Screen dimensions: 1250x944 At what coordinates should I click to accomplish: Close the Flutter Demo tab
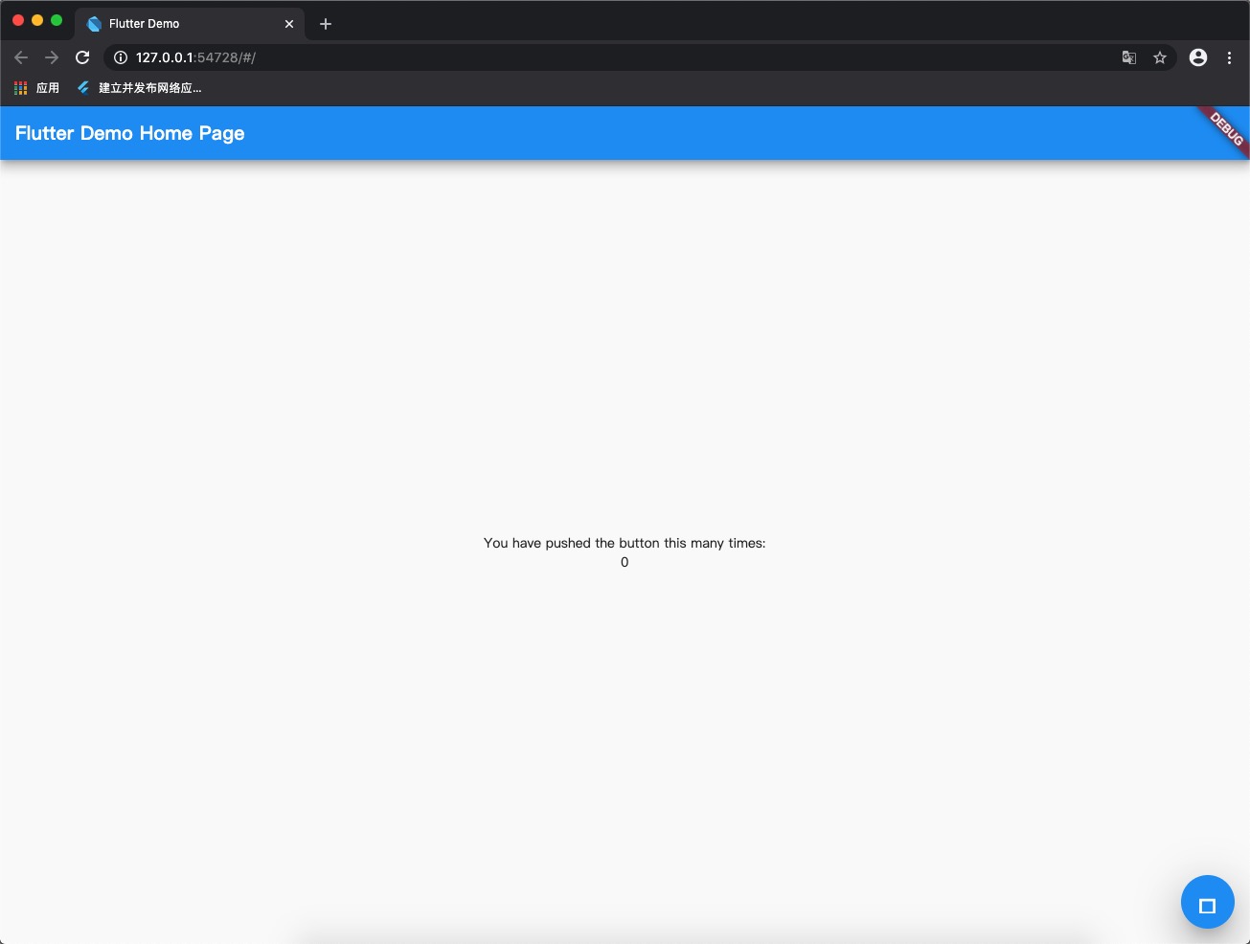click(288, 24)
